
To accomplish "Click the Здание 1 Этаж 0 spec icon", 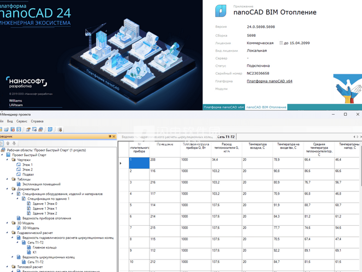I will [x=28, y=204].
